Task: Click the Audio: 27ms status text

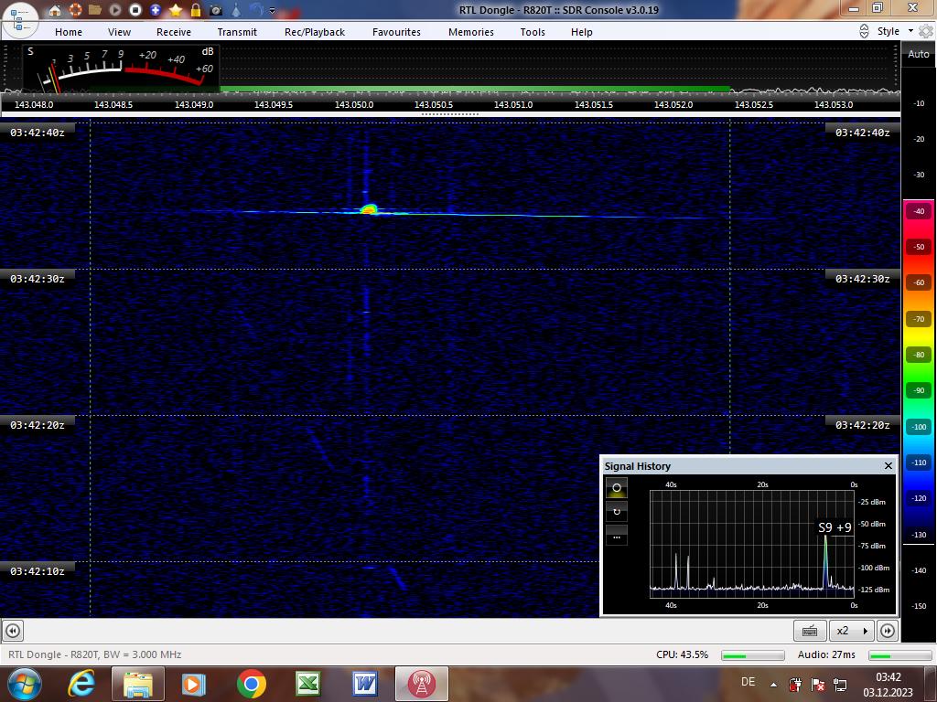Action: click(x=826, y=654)
